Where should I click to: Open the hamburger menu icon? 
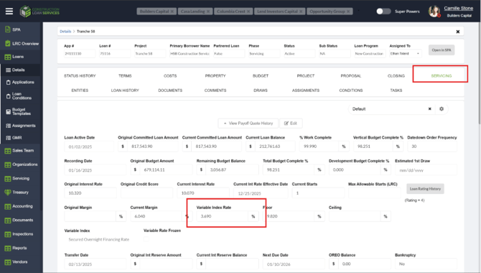pos(9,11)
